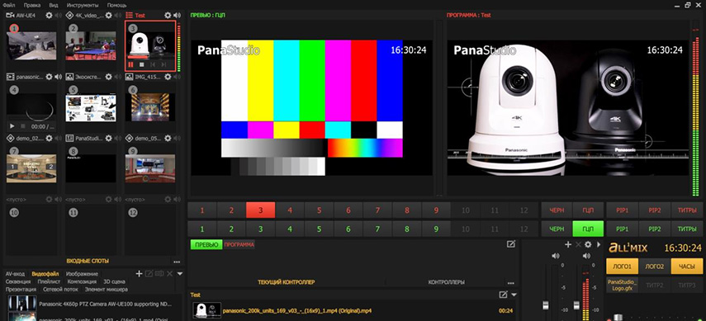
Task: Select slot 6 theater thumbnail
Action: pyautogui.click(x=150, y=107)
